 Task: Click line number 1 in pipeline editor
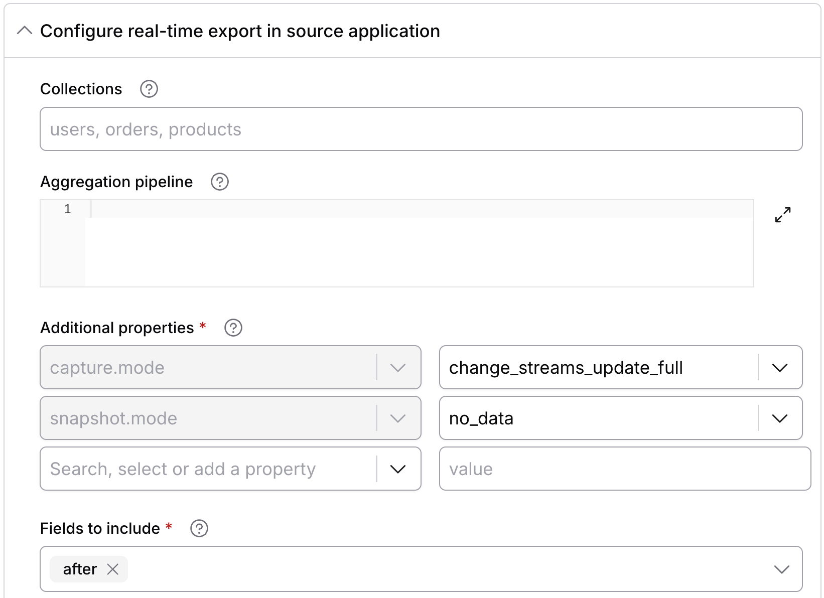(68, 209)
